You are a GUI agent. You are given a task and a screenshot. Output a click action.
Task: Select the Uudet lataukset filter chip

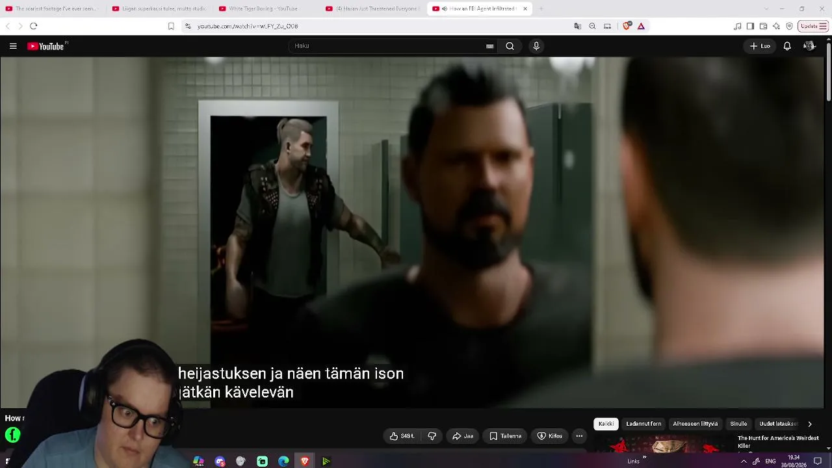click(777, 424)
